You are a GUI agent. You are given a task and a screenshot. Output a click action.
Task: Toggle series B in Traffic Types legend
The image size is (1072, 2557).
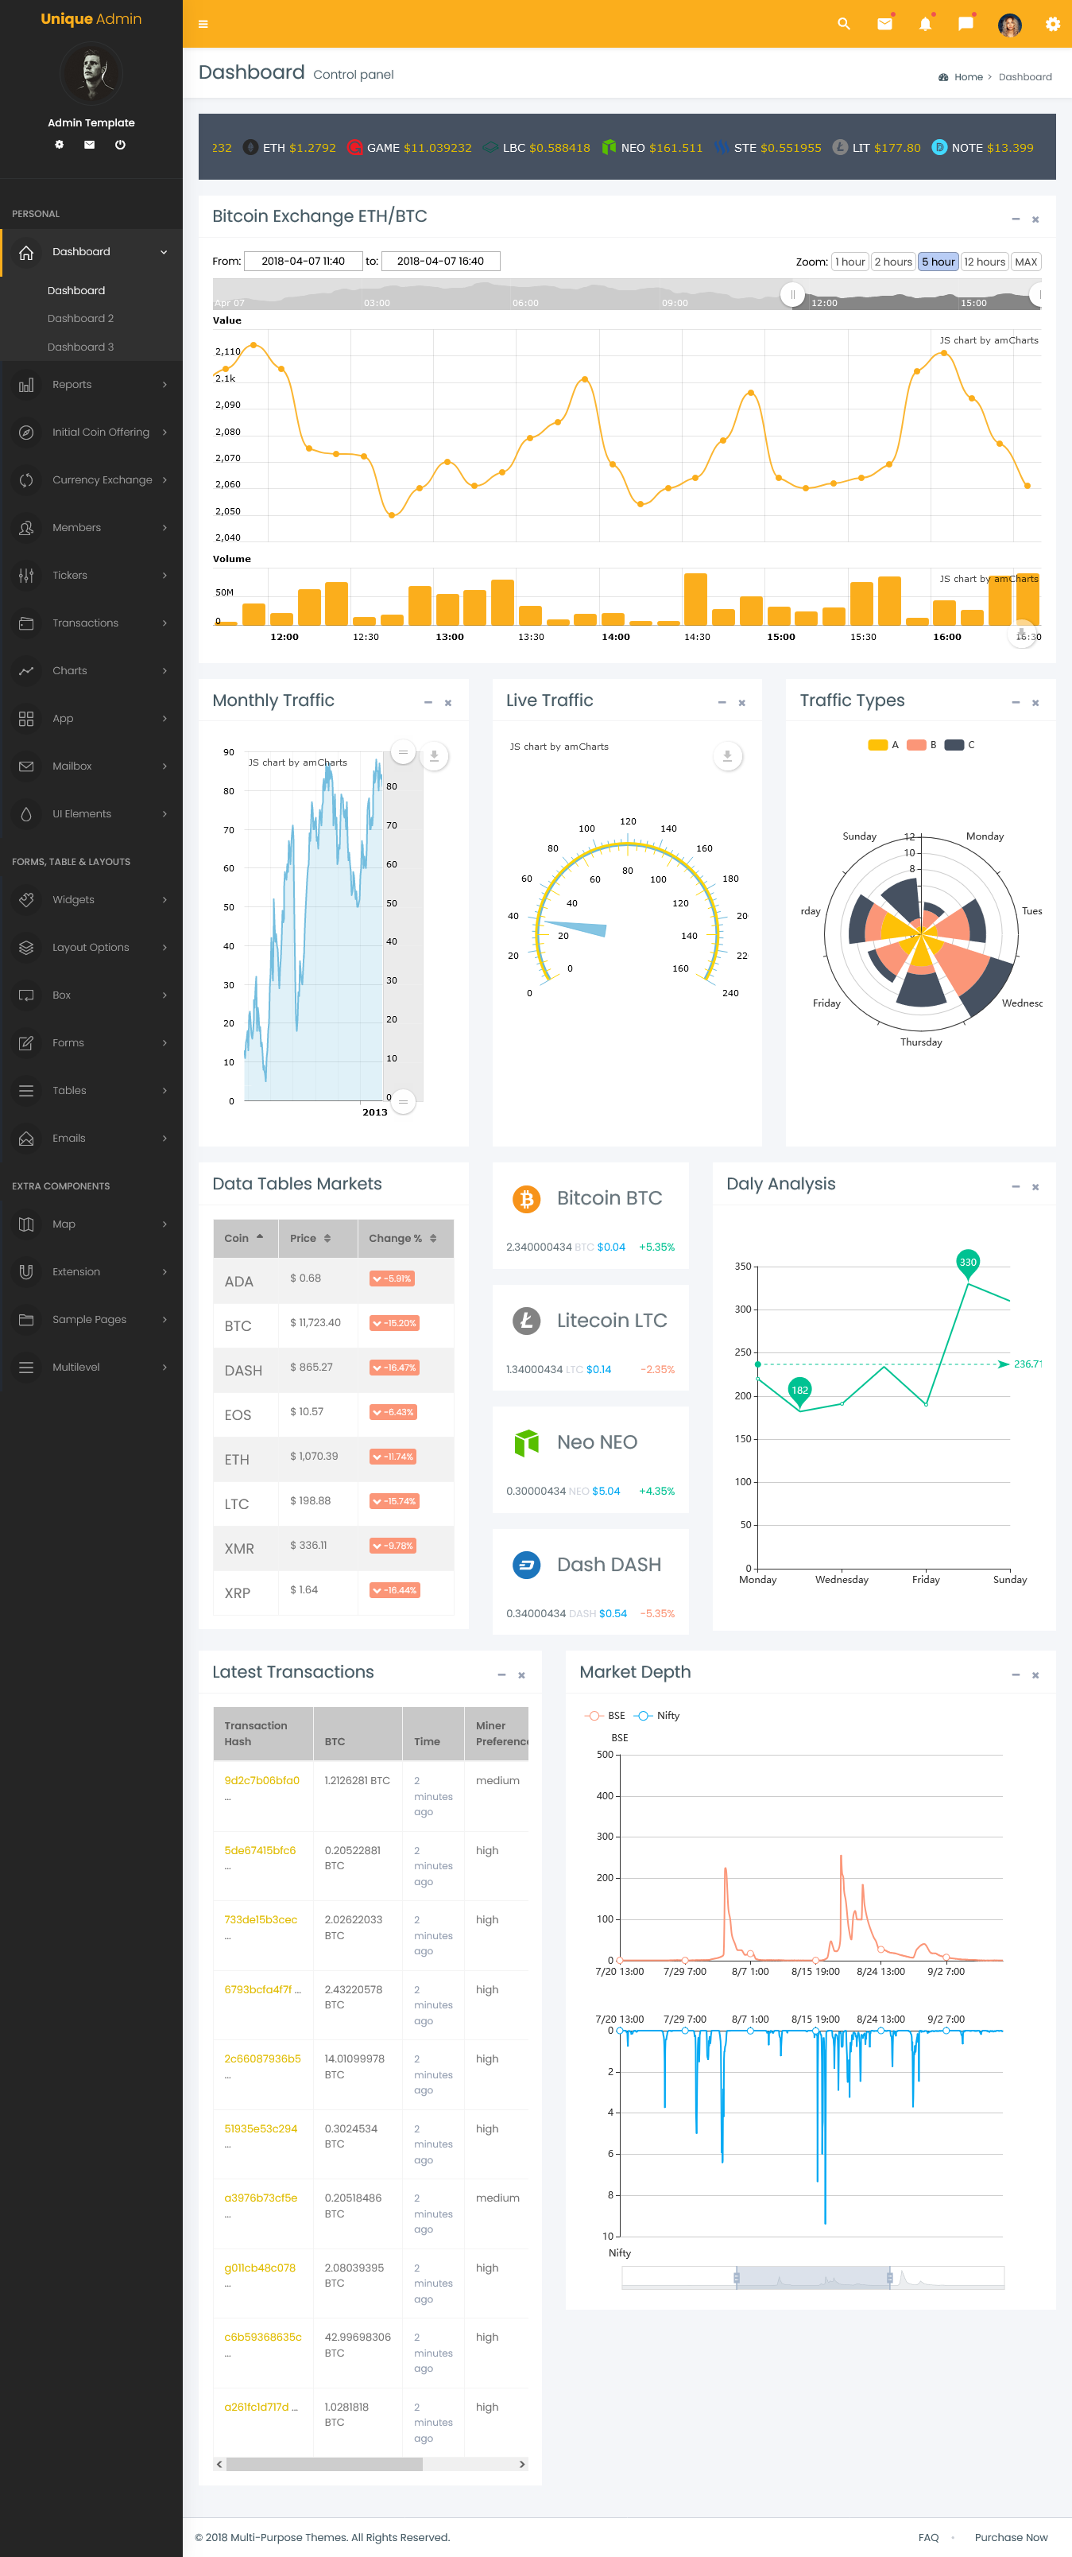tap(921, 746)
